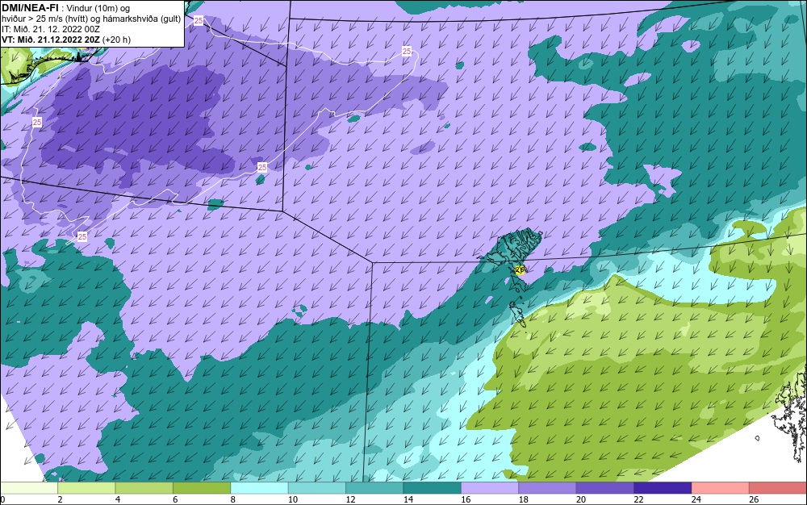Click the DMI/NEA-FI model title text
Viewport: 807px width, 505px height.
pyautogui.click(x=31, y=7)
